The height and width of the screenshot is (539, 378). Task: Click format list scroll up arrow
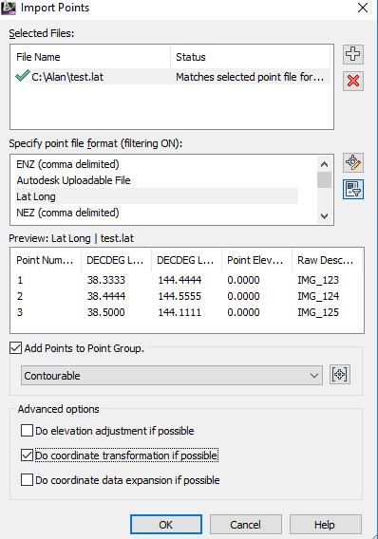tap(324, 164)
